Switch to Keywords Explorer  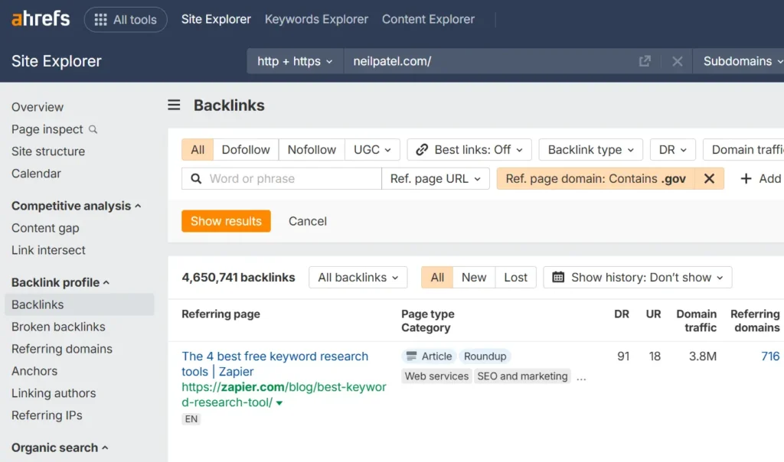pyautogui.click(x=316, y=19)
